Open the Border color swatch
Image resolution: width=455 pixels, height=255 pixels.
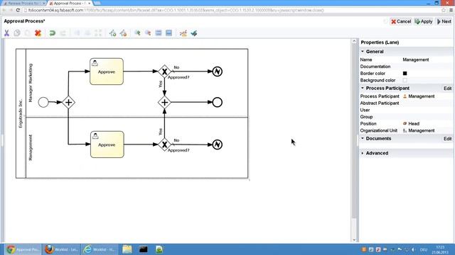pyautogui.click(x=405, y=74)
